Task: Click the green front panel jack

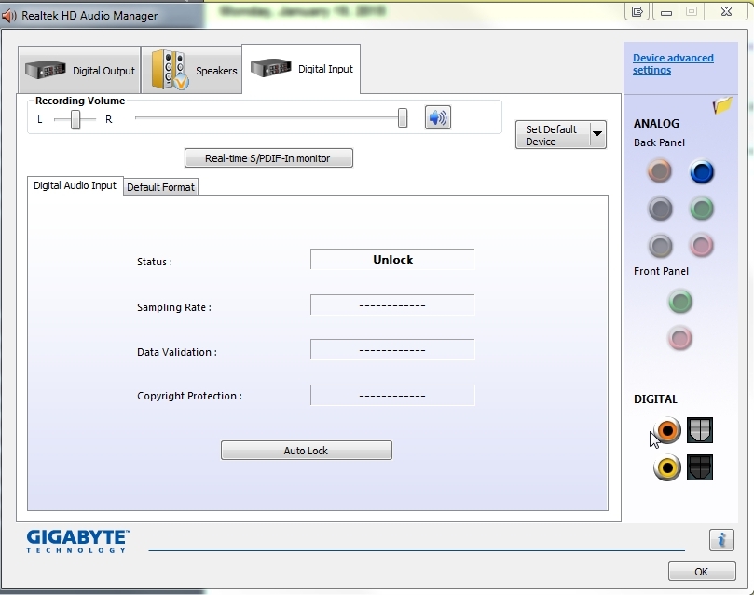Action: [x=680, y=302]
